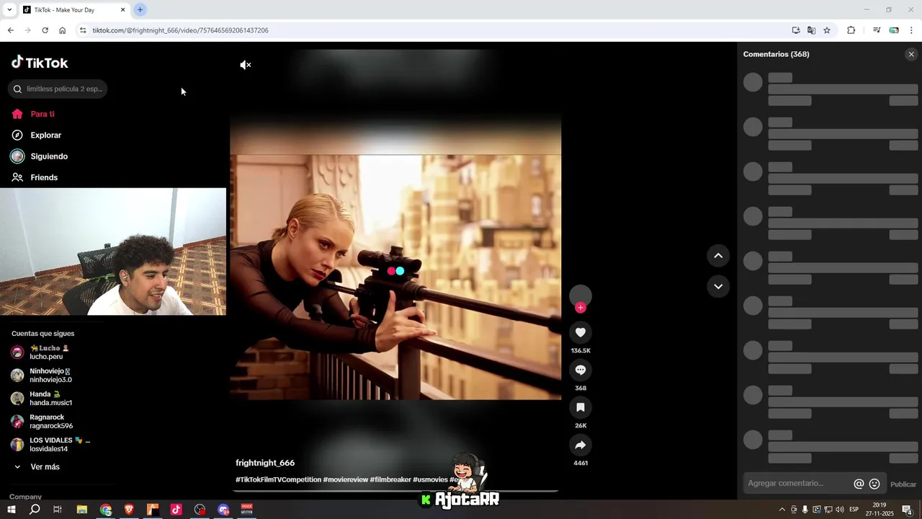Insert a mention with the @ icon
The width and height of the screenshot is (922, 519).
tap(859, 484)
